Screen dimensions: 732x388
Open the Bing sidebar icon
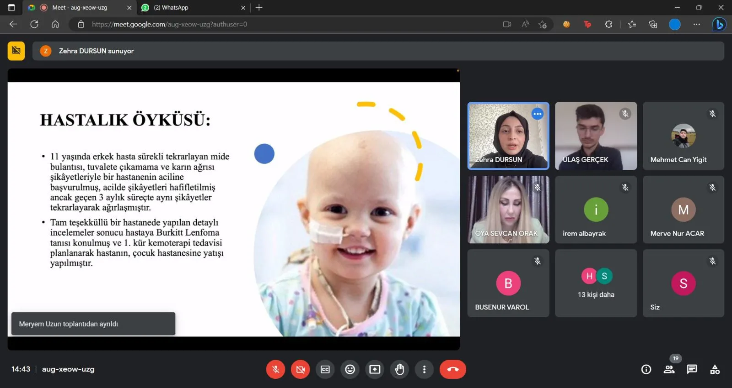click(719, 24)
